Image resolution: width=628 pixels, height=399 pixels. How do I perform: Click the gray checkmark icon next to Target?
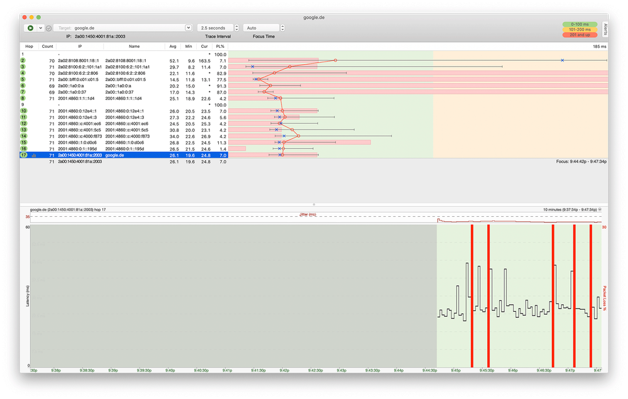click(48, 28)
